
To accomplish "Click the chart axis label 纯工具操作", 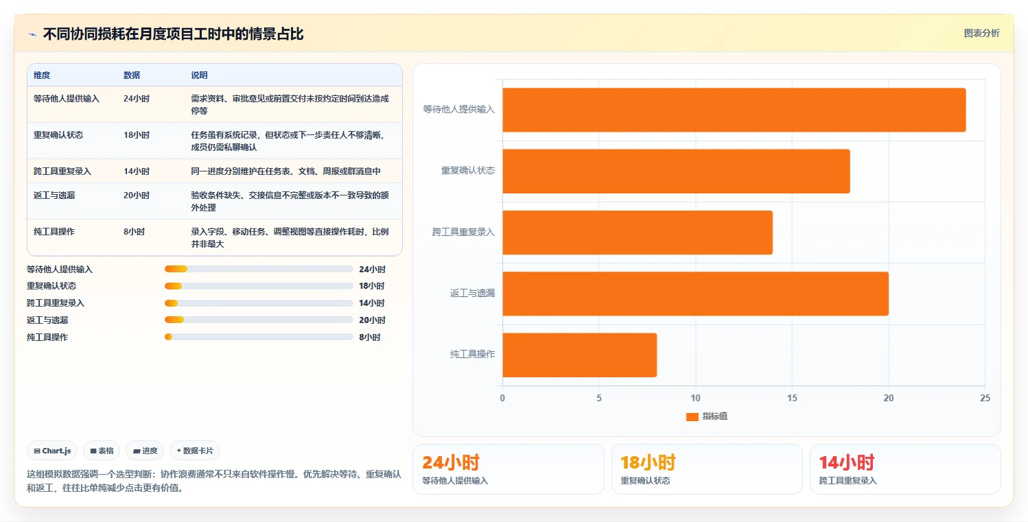I will point(473,354).
